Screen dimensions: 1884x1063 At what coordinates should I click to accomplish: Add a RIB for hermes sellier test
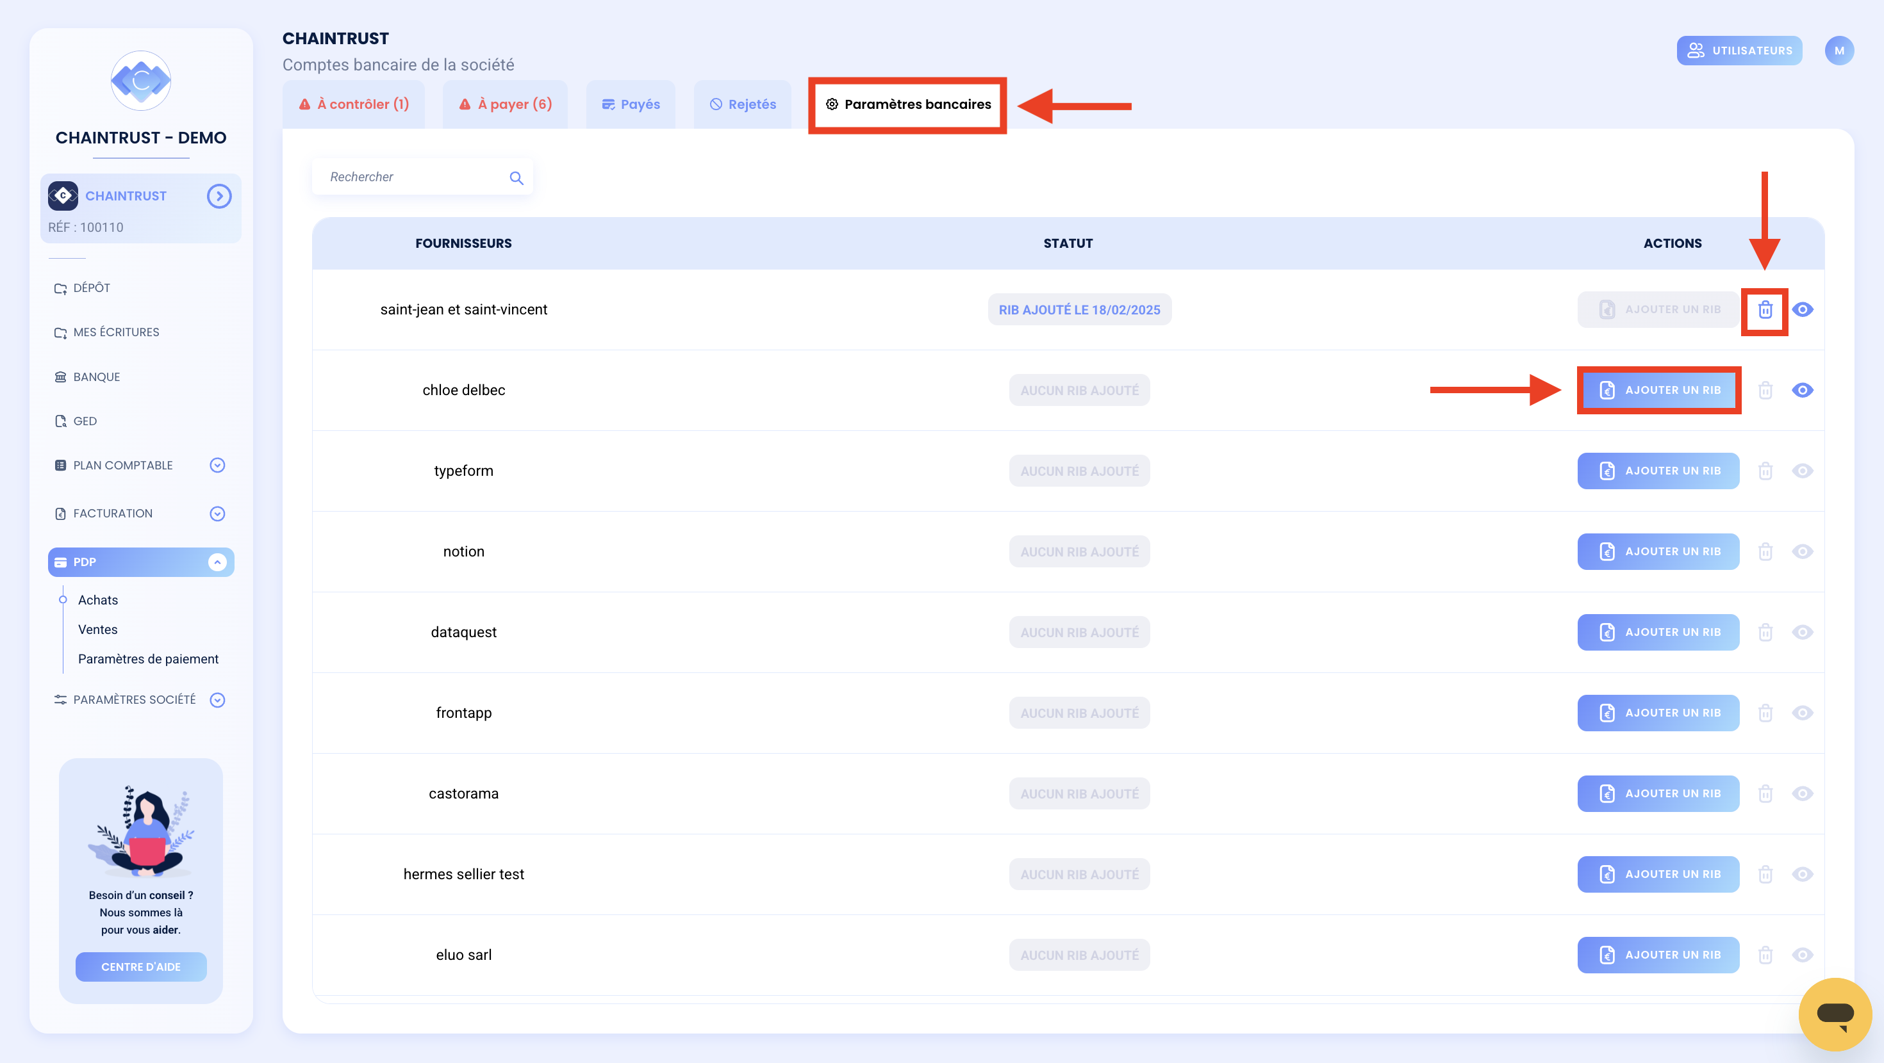[1658, 874]
